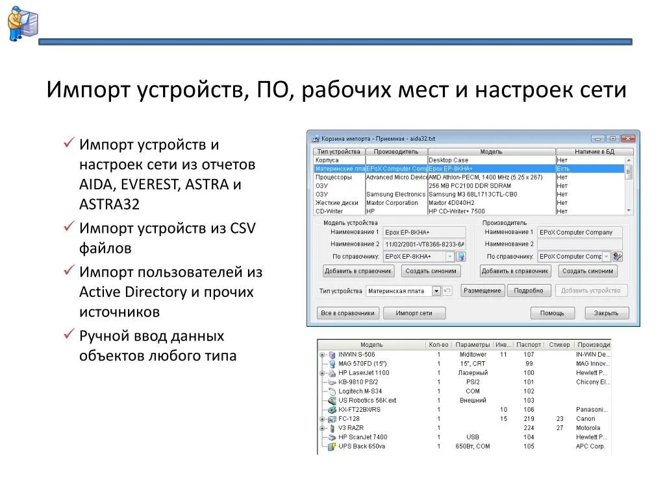Select the UPS Back 650va row name
665x498 pixels.
(362, 446)
